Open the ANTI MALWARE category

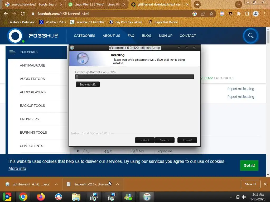tap(32, 65)
